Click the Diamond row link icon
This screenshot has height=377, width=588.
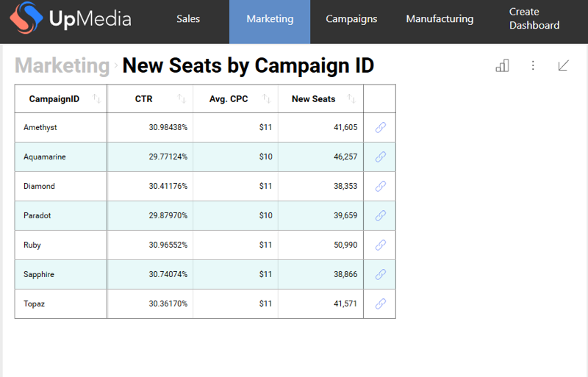point(380,186)
